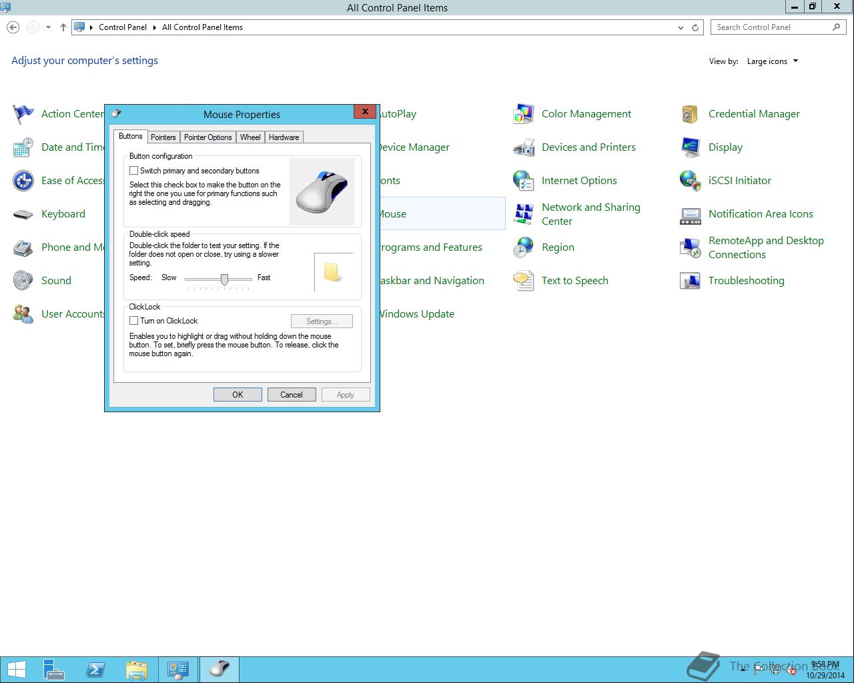
Task: Click the Apply button
Action: [346, 395]
